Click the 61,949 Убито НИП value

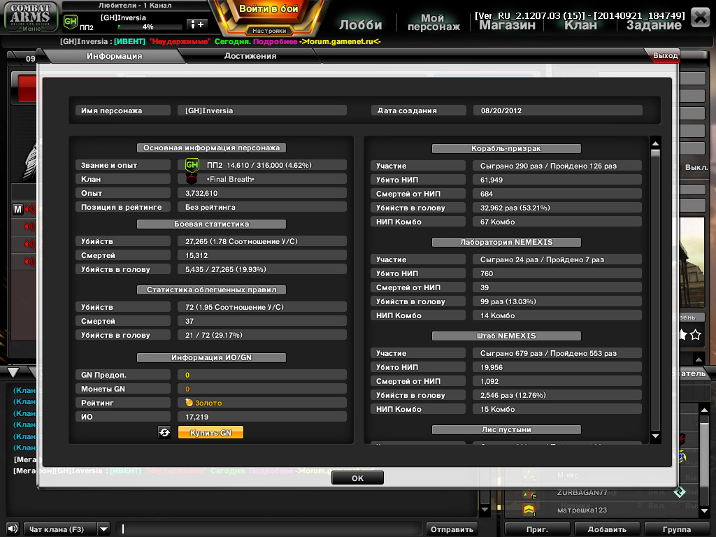pos(557,180)
